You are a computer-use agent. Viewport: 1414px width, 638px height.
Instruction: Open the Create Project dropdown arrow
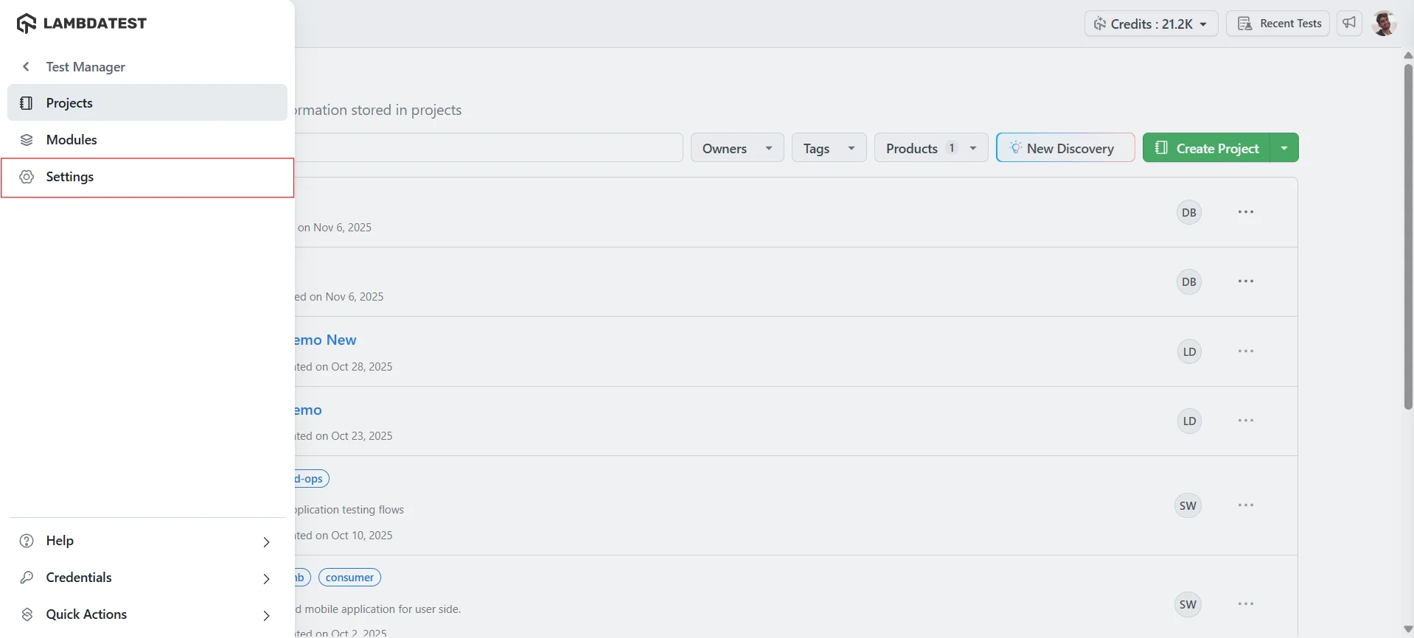pyautogui.click(x=1284, y=148)
